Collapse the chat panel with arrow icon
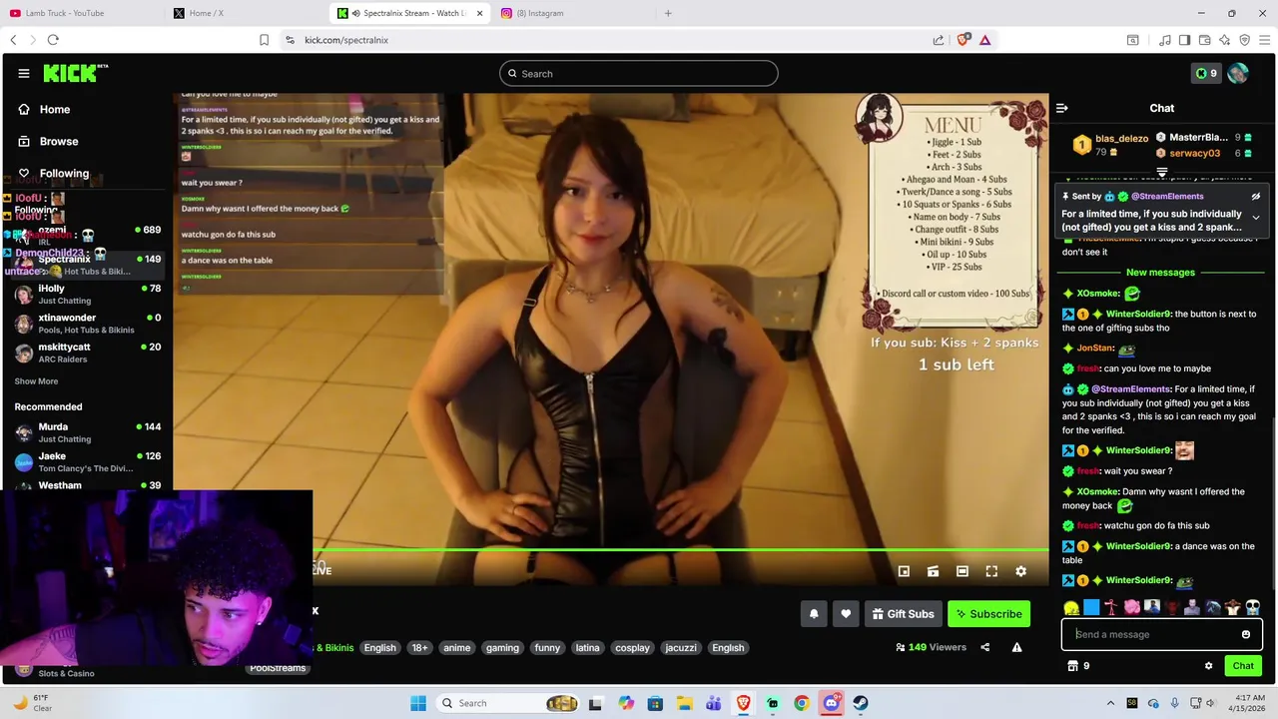Screen dimensions: 1278x719 point(1061,108)
